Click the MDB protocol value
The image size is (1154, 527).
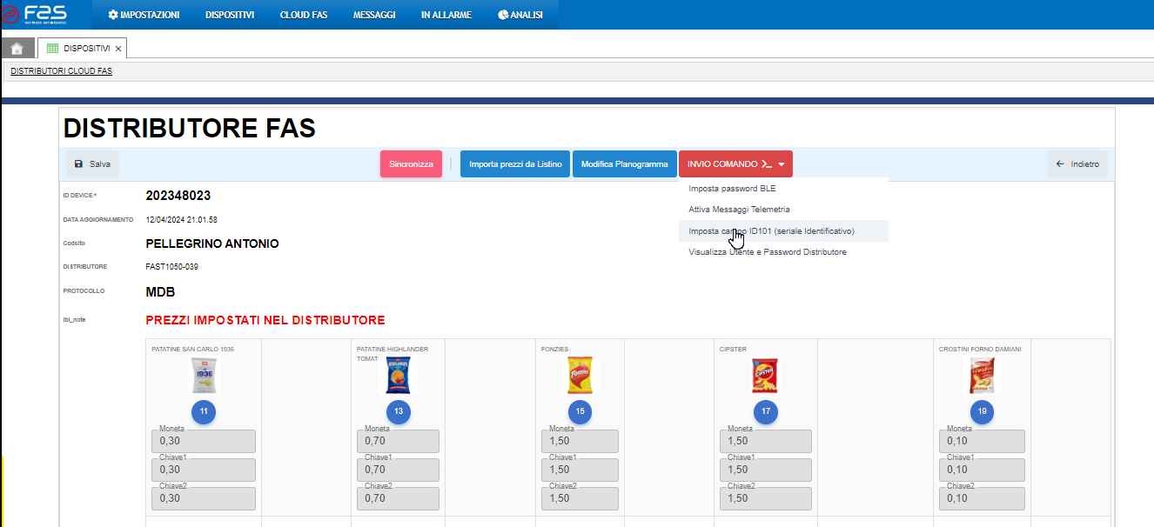tap(160, 292)
